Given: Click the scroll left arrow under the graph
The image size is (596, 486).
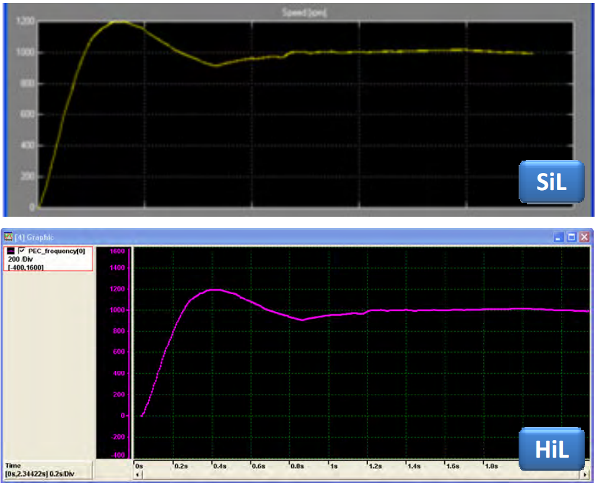Looking at the screenshot, I should click(x=138, y=475).
